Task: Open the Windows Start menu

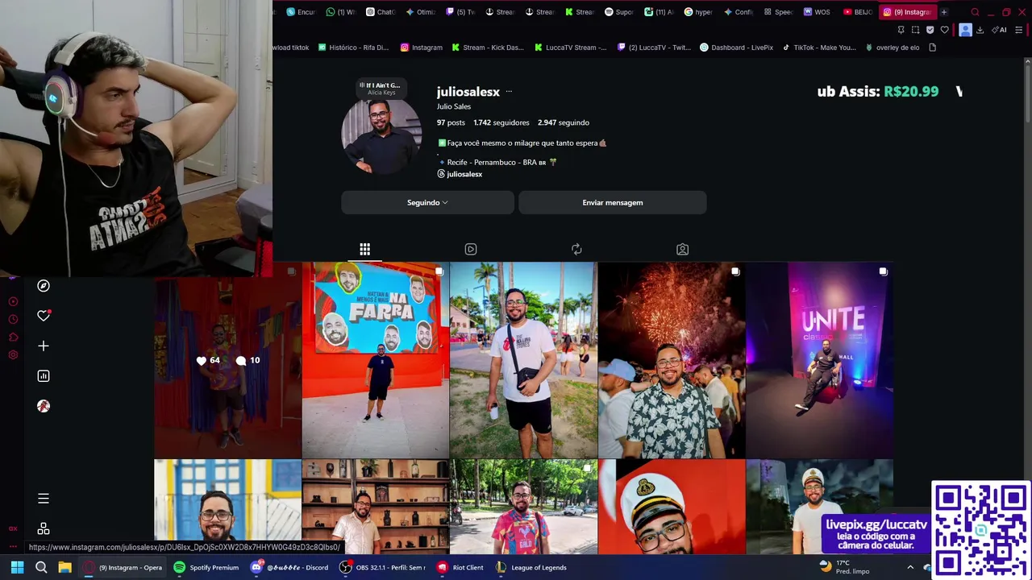Action: pos(17,567)
